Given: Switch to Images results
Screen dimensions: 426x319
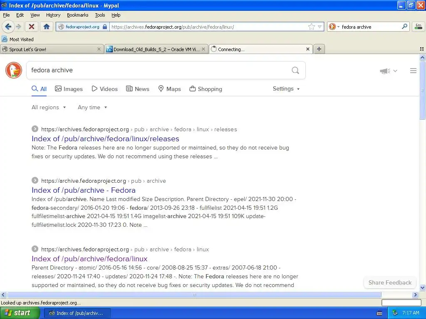Looking at the screenshot, I should point(69,89).
